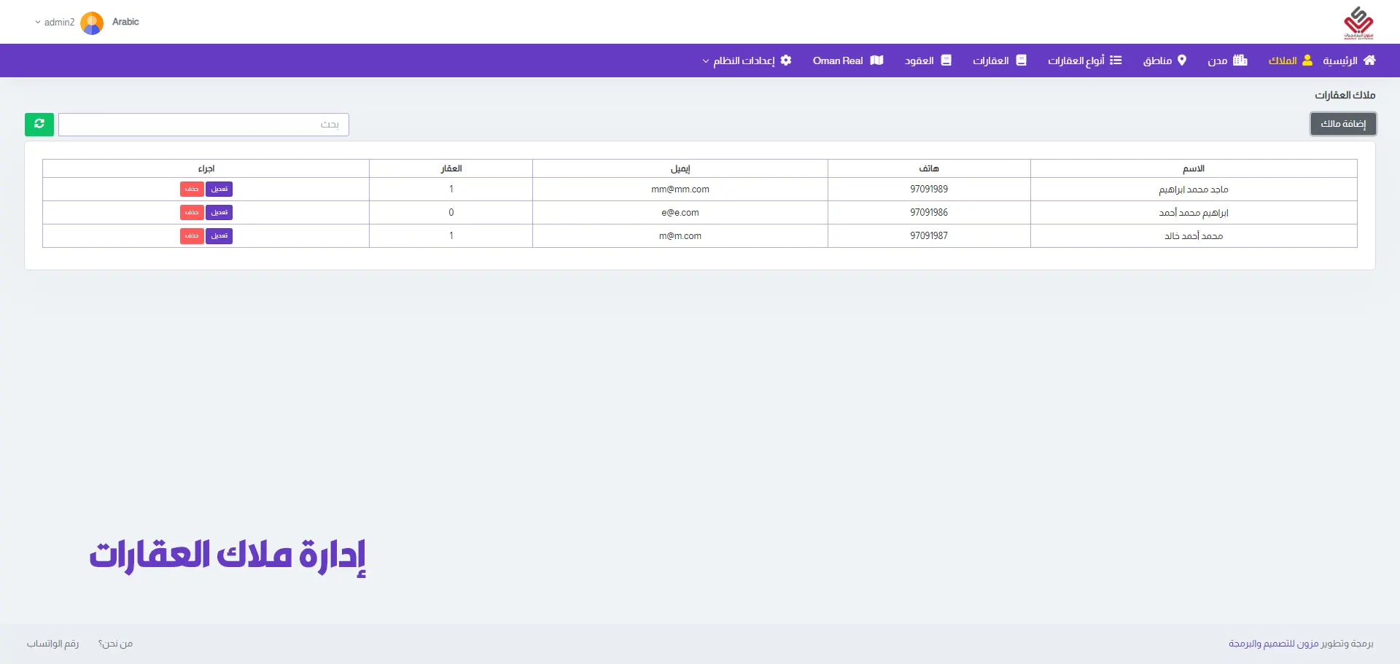Click the regions map pin icon

click(x=1182, y=60)
